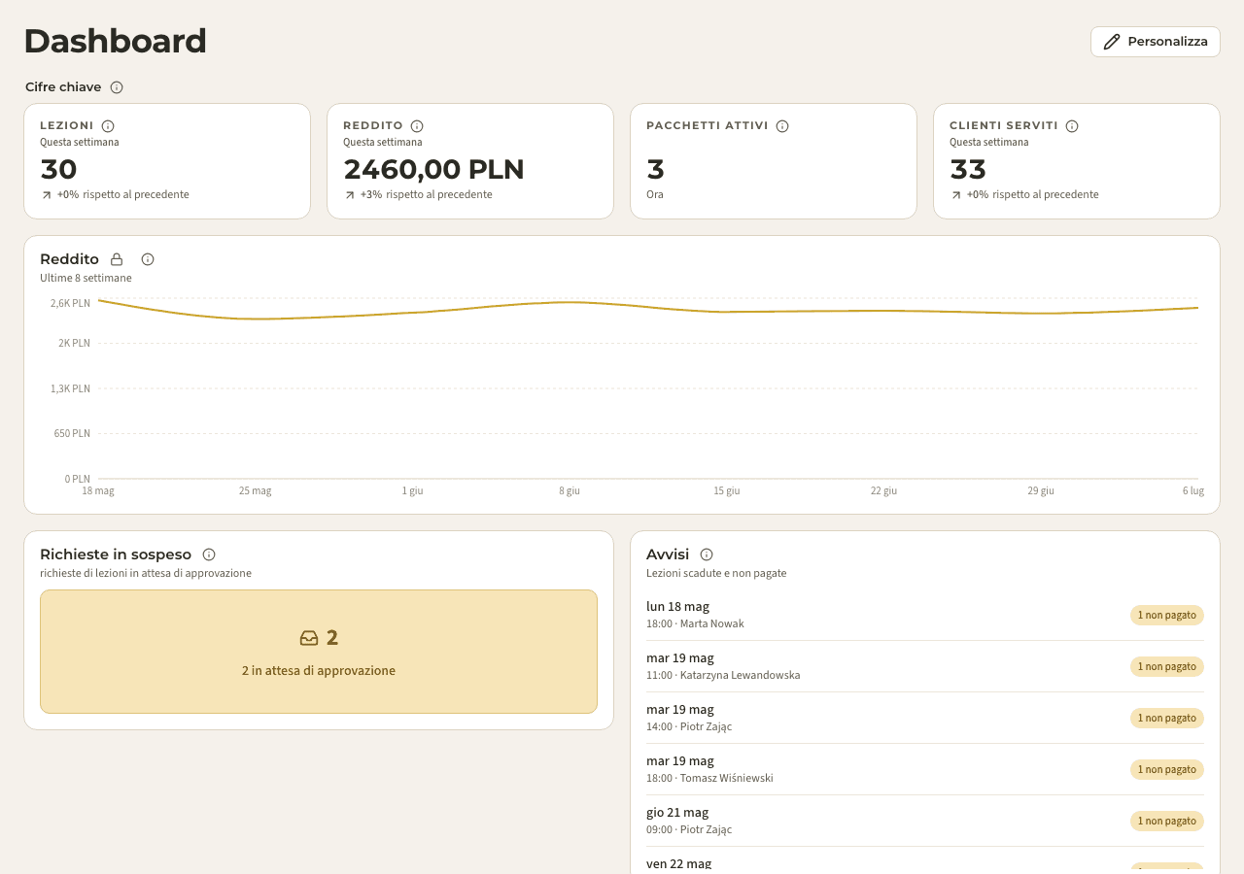The image size is (1244, 874).
Task: Select the Piotr Zając 14:00 alert
Action: coord(925,718)
